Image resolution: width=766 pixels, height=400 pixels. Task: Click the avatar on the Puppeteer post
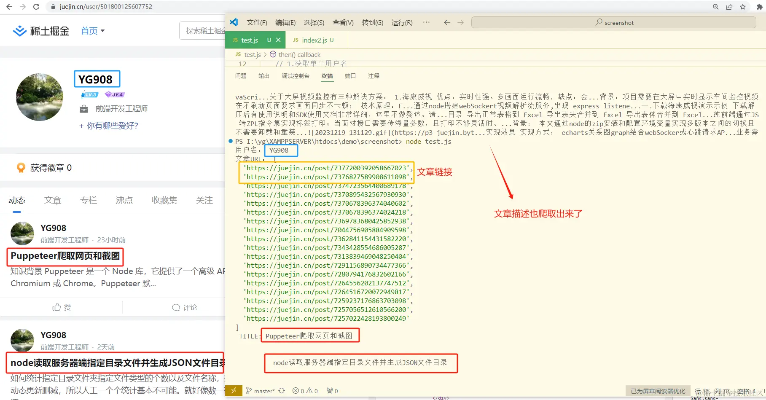pyautogui.click(x=22, y=234)
